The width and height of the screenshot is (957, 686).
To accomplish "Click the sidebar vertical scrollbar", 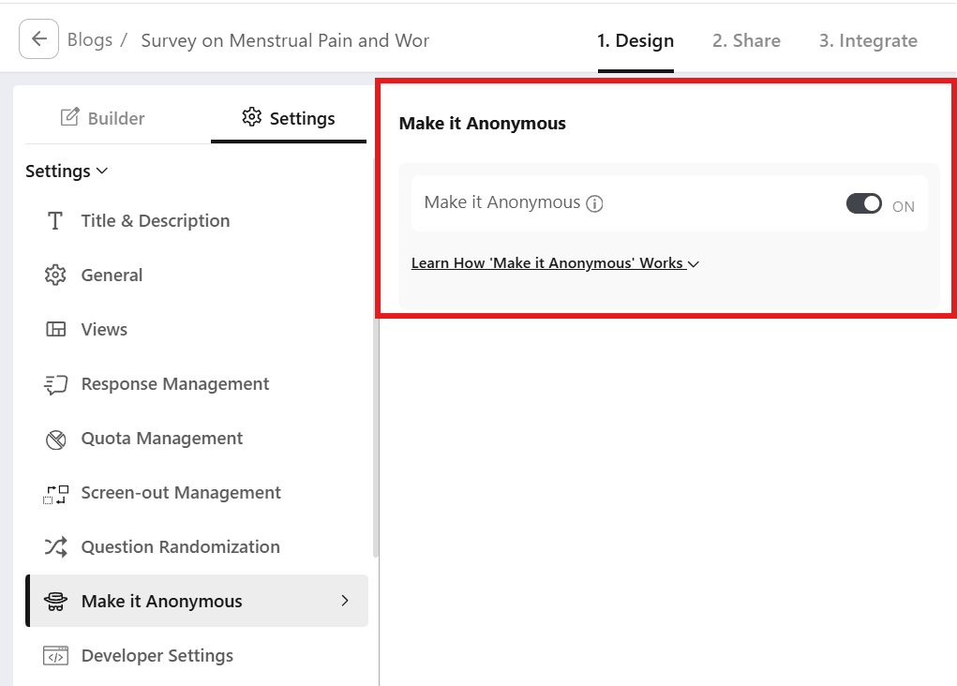I will [376, 375].
